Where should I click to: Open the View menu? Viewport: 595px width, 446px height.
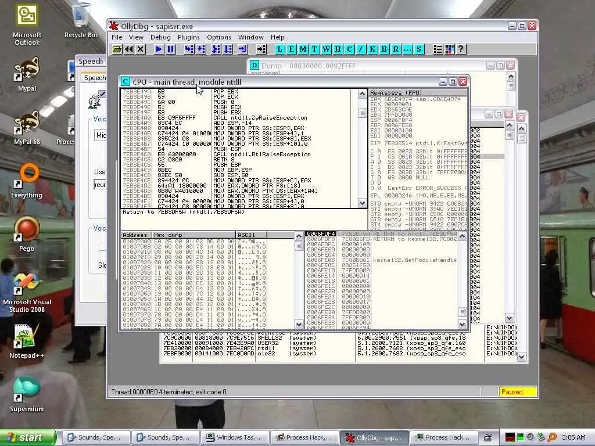click(136, 37)
